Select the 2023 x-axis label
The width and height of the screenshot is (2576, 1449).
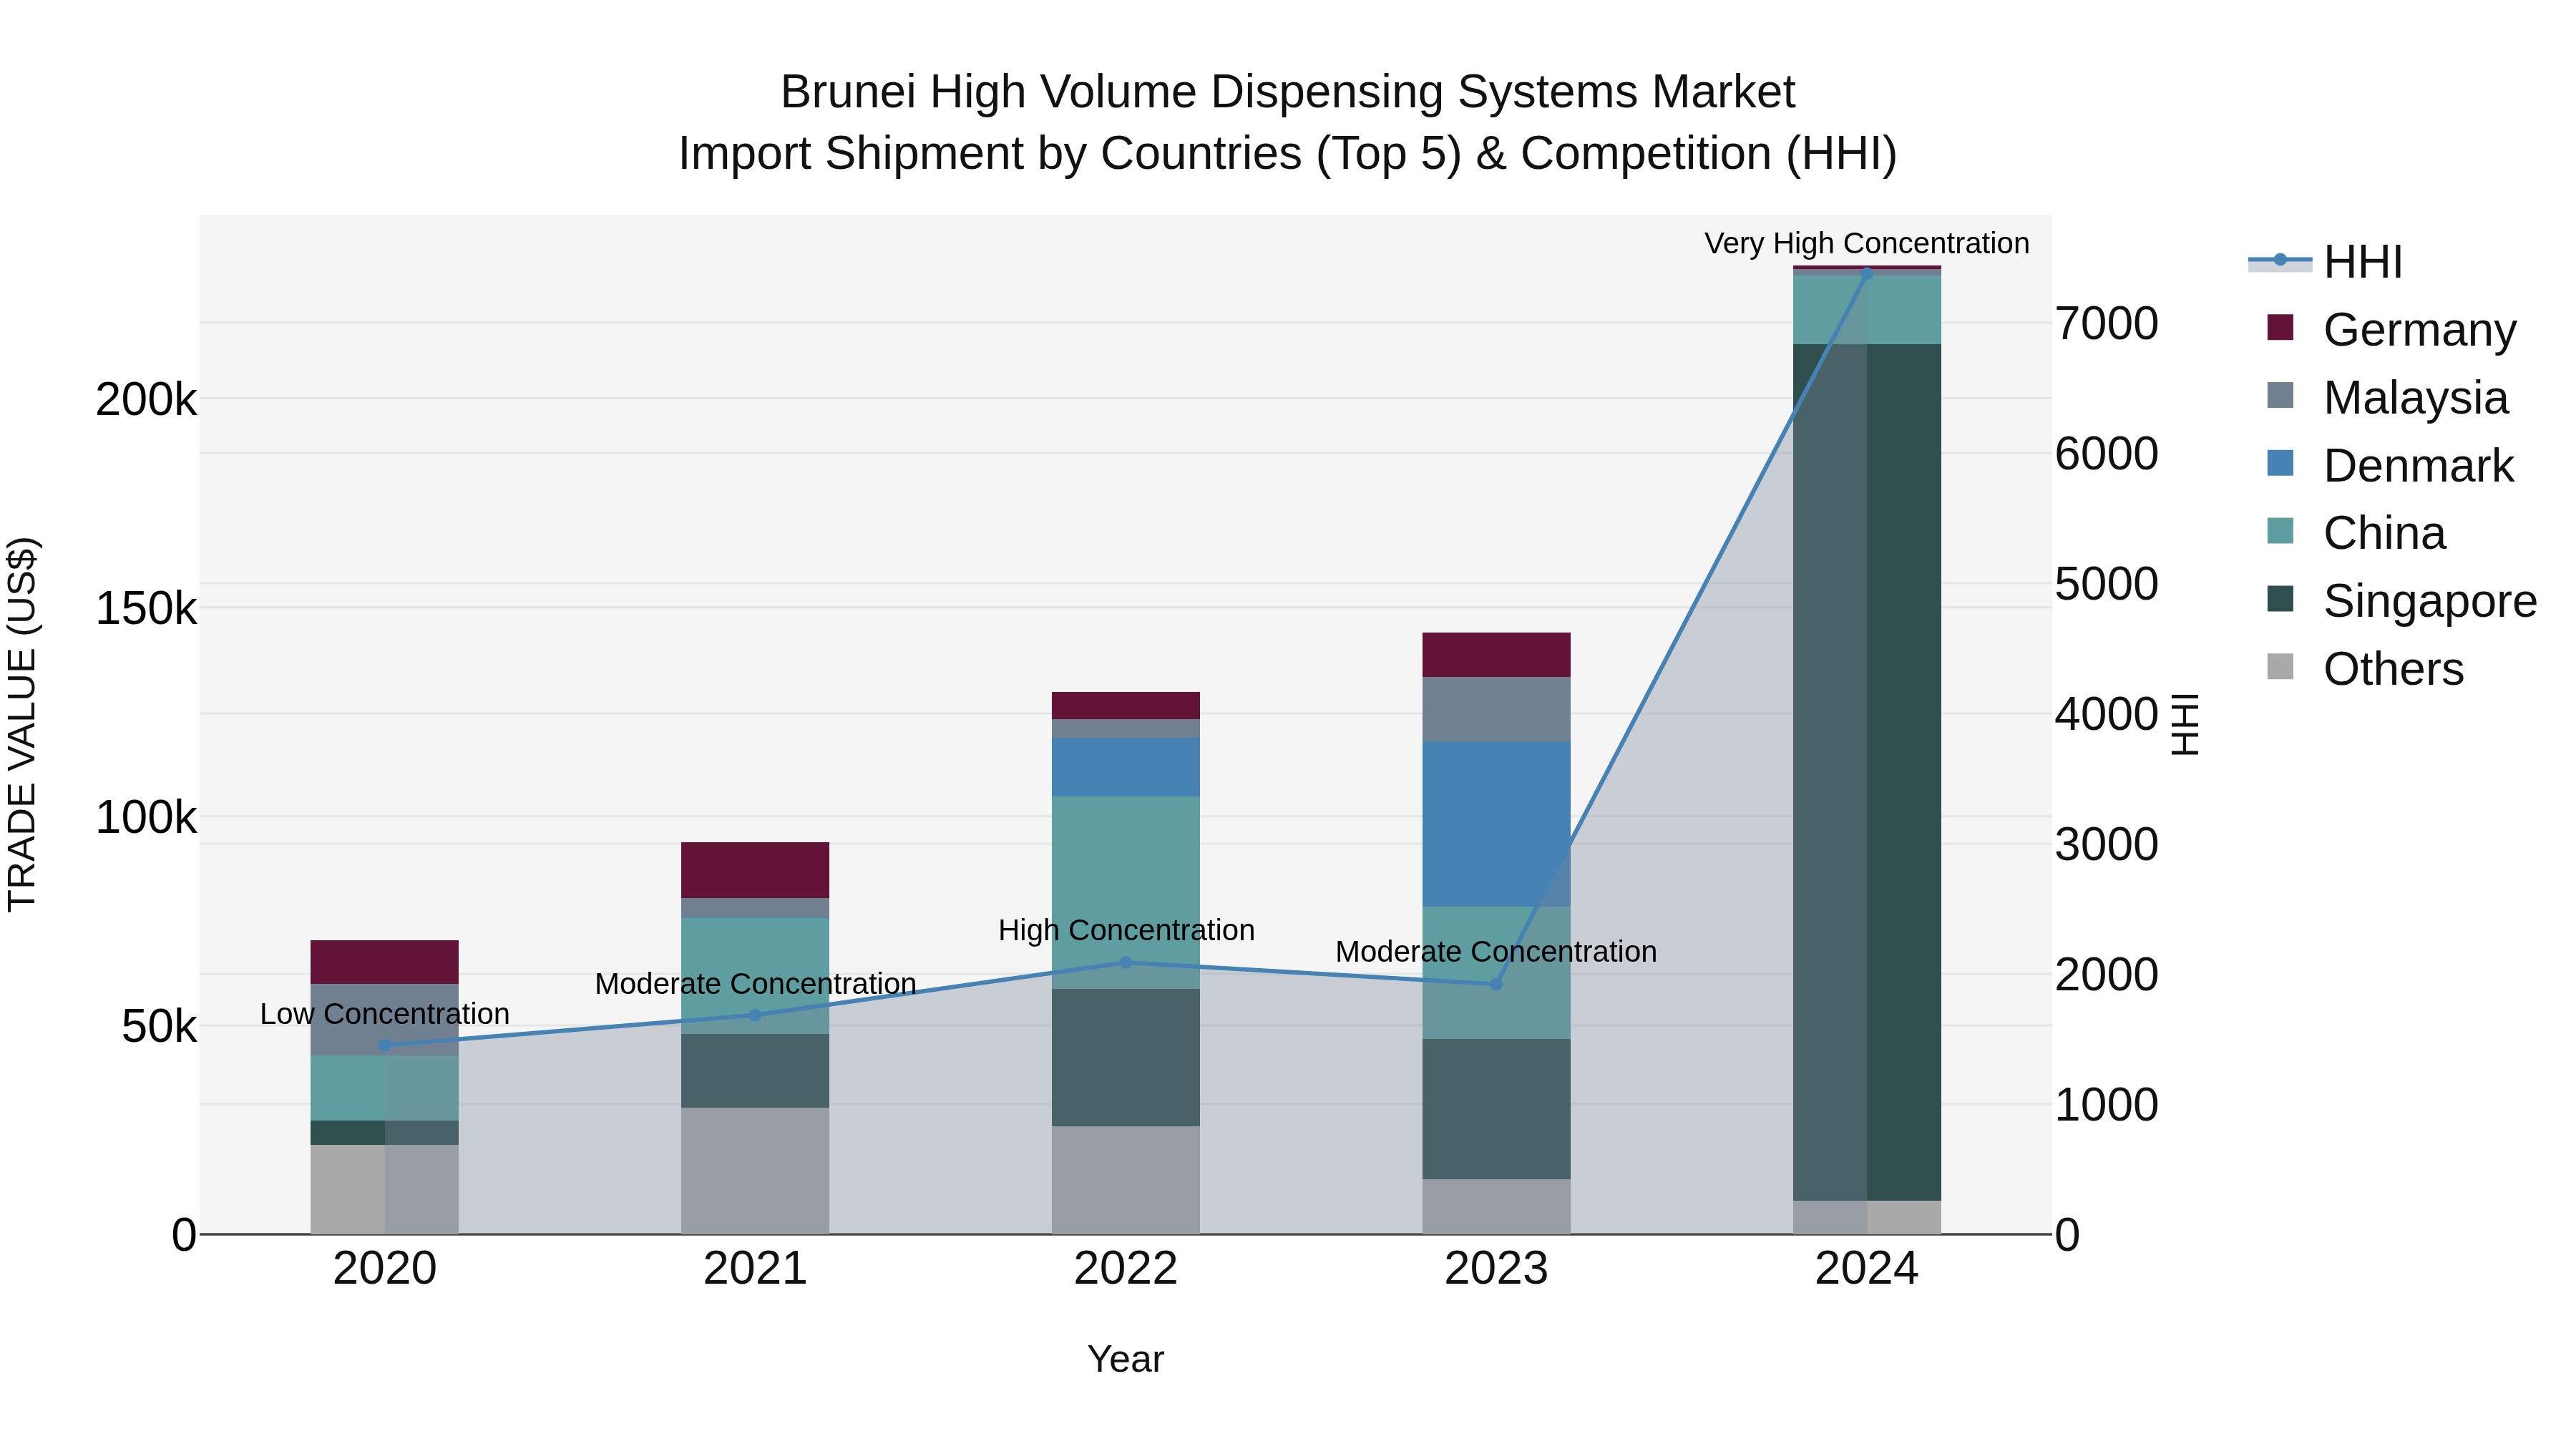point(1496,1269)
